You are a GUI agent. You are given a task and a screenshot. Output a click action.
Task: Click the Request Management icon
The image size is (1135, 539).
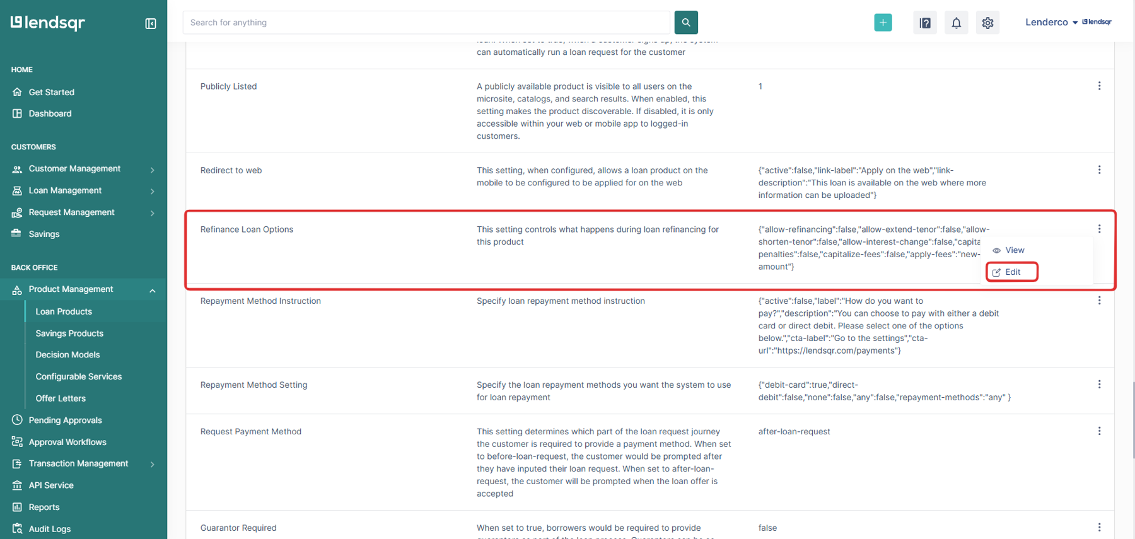pos(17,212)
